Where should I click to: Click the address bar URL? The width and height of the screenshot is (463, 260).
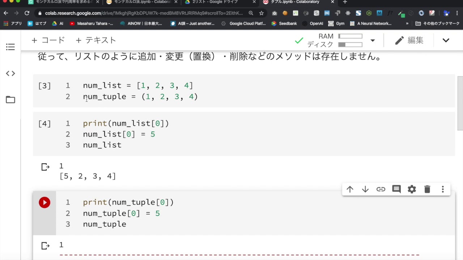tap(144, 13)
